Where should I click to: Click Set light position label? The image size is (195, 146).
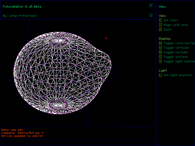pos(178,75)
